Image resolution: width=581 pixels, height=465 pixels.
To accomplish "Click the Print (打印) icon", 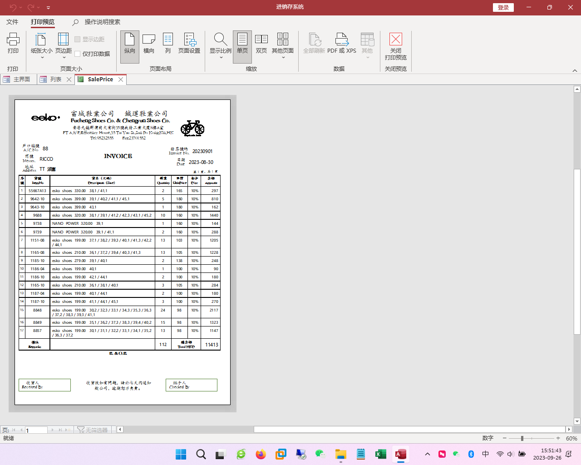I will (x=13, y=44).
